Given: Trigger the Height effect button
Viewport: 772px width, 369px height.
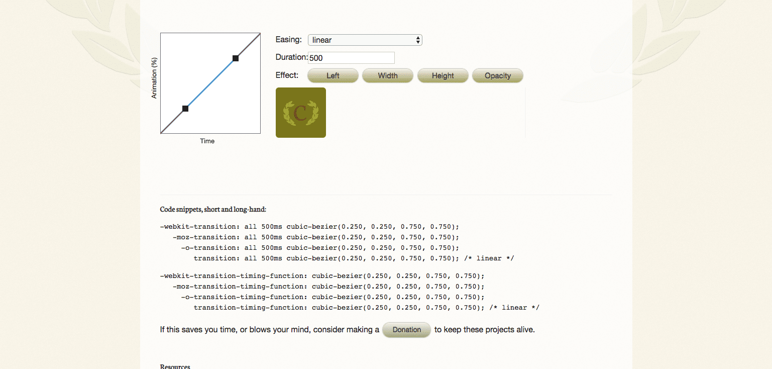Looking at the screenshot, I should tap(443, 76).
